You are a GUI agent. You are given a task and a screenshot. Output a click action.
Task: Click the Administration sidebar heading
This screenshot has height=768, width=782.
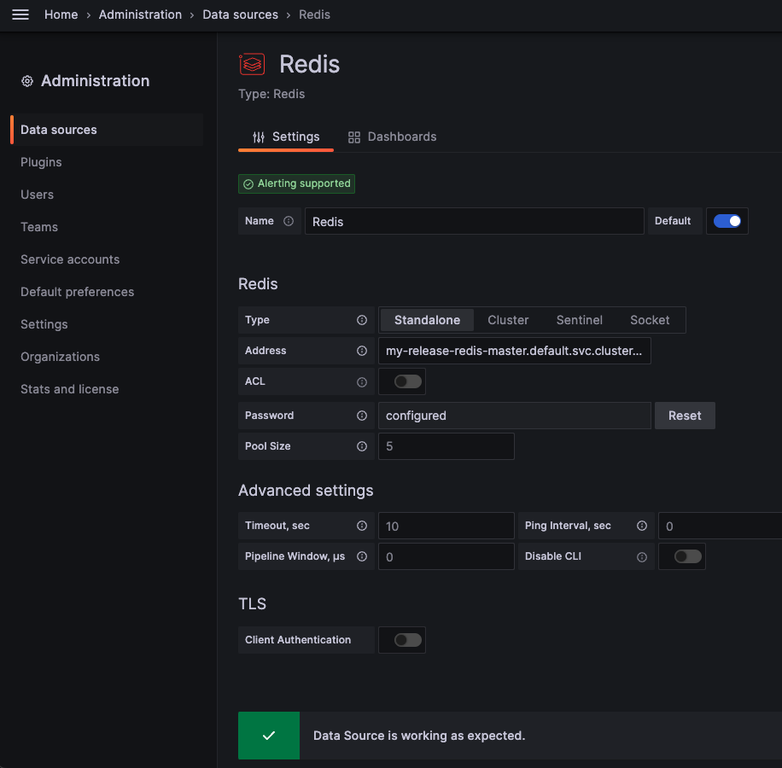(95, 81)
